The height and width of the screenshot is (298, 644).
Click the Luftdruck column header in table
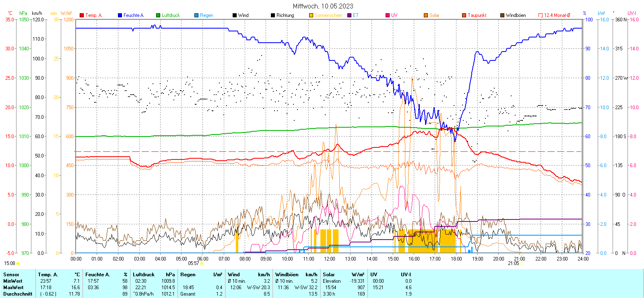tap(144, 275)
